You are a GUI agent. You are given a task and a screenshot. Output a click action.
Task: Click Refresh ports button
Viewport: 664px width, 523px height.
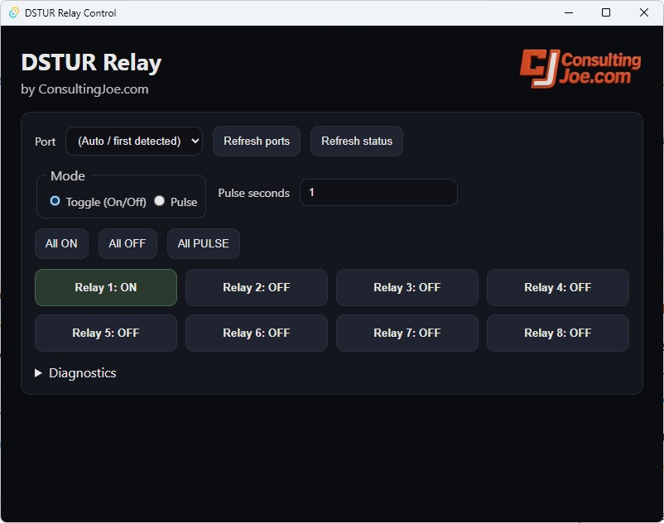[x=257, y=142]
